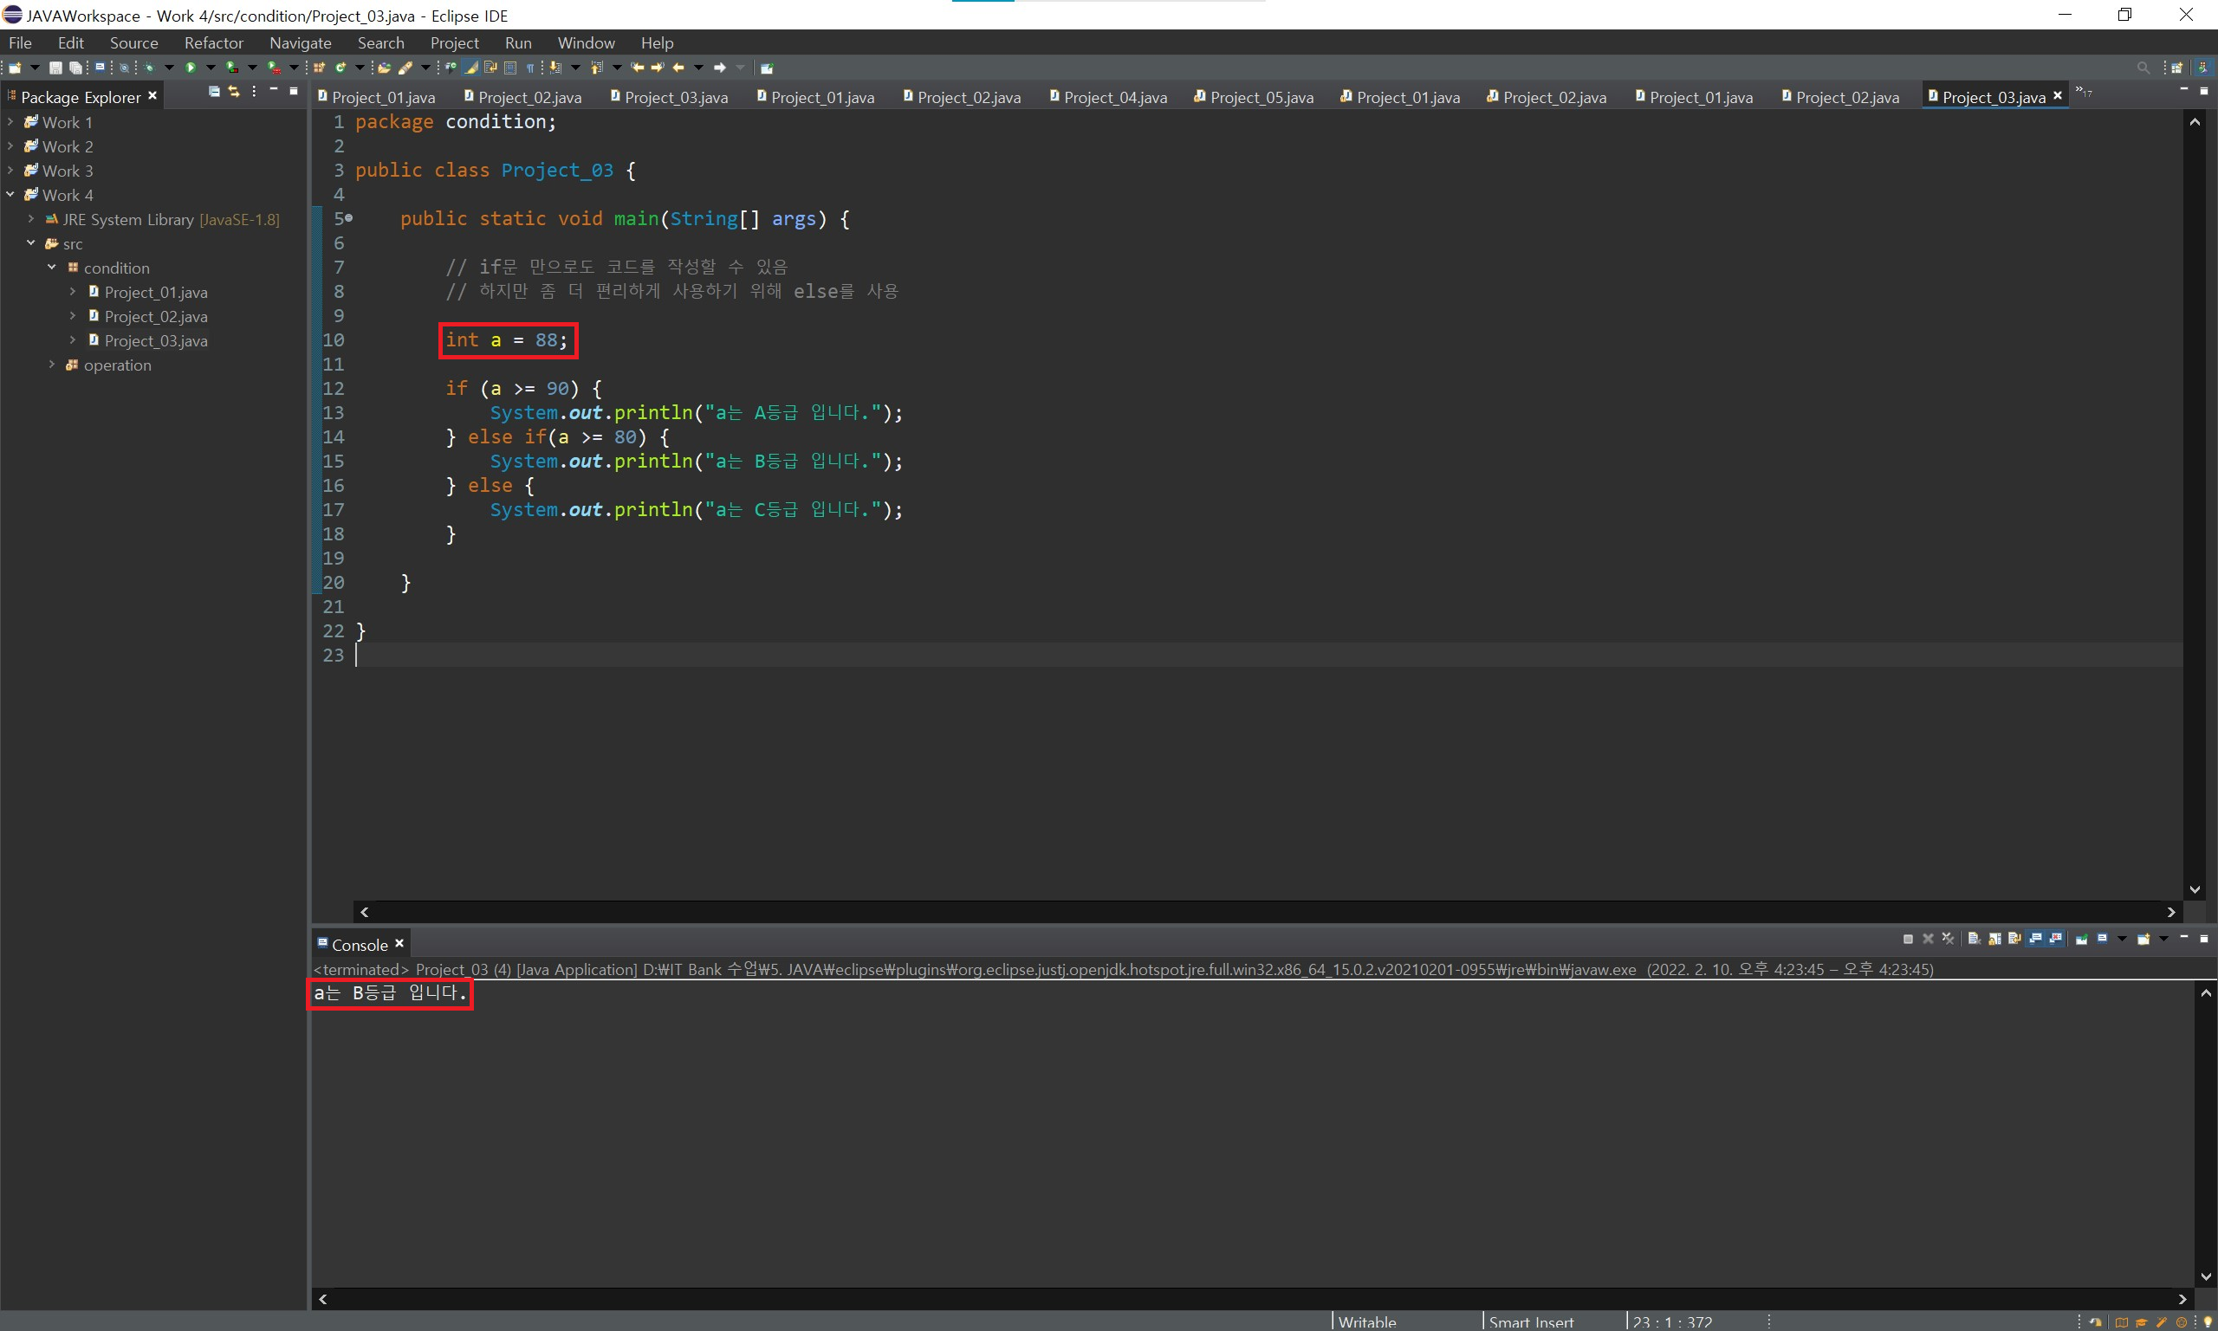Click the Pin Console icon
This screenshot has height=1331, width=2218.
pyautogui.click(x=2081, y=938)
